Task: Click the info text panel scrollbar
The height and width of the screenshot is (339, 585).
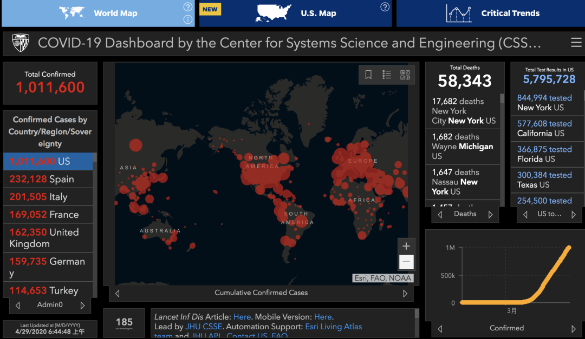Action: pyautogui.click(x=417, y=313)
